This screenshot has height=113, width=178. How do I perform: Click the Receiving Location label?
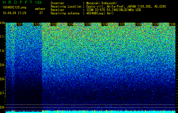coord(66,6)
